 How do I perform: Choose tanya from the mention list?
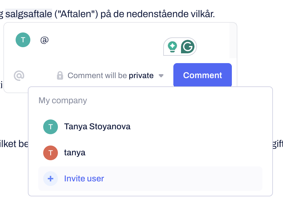coord(150,153)
